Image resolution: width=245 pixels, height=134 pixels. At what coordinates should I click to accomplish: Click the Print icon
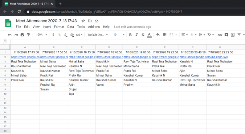coord(23,35)
